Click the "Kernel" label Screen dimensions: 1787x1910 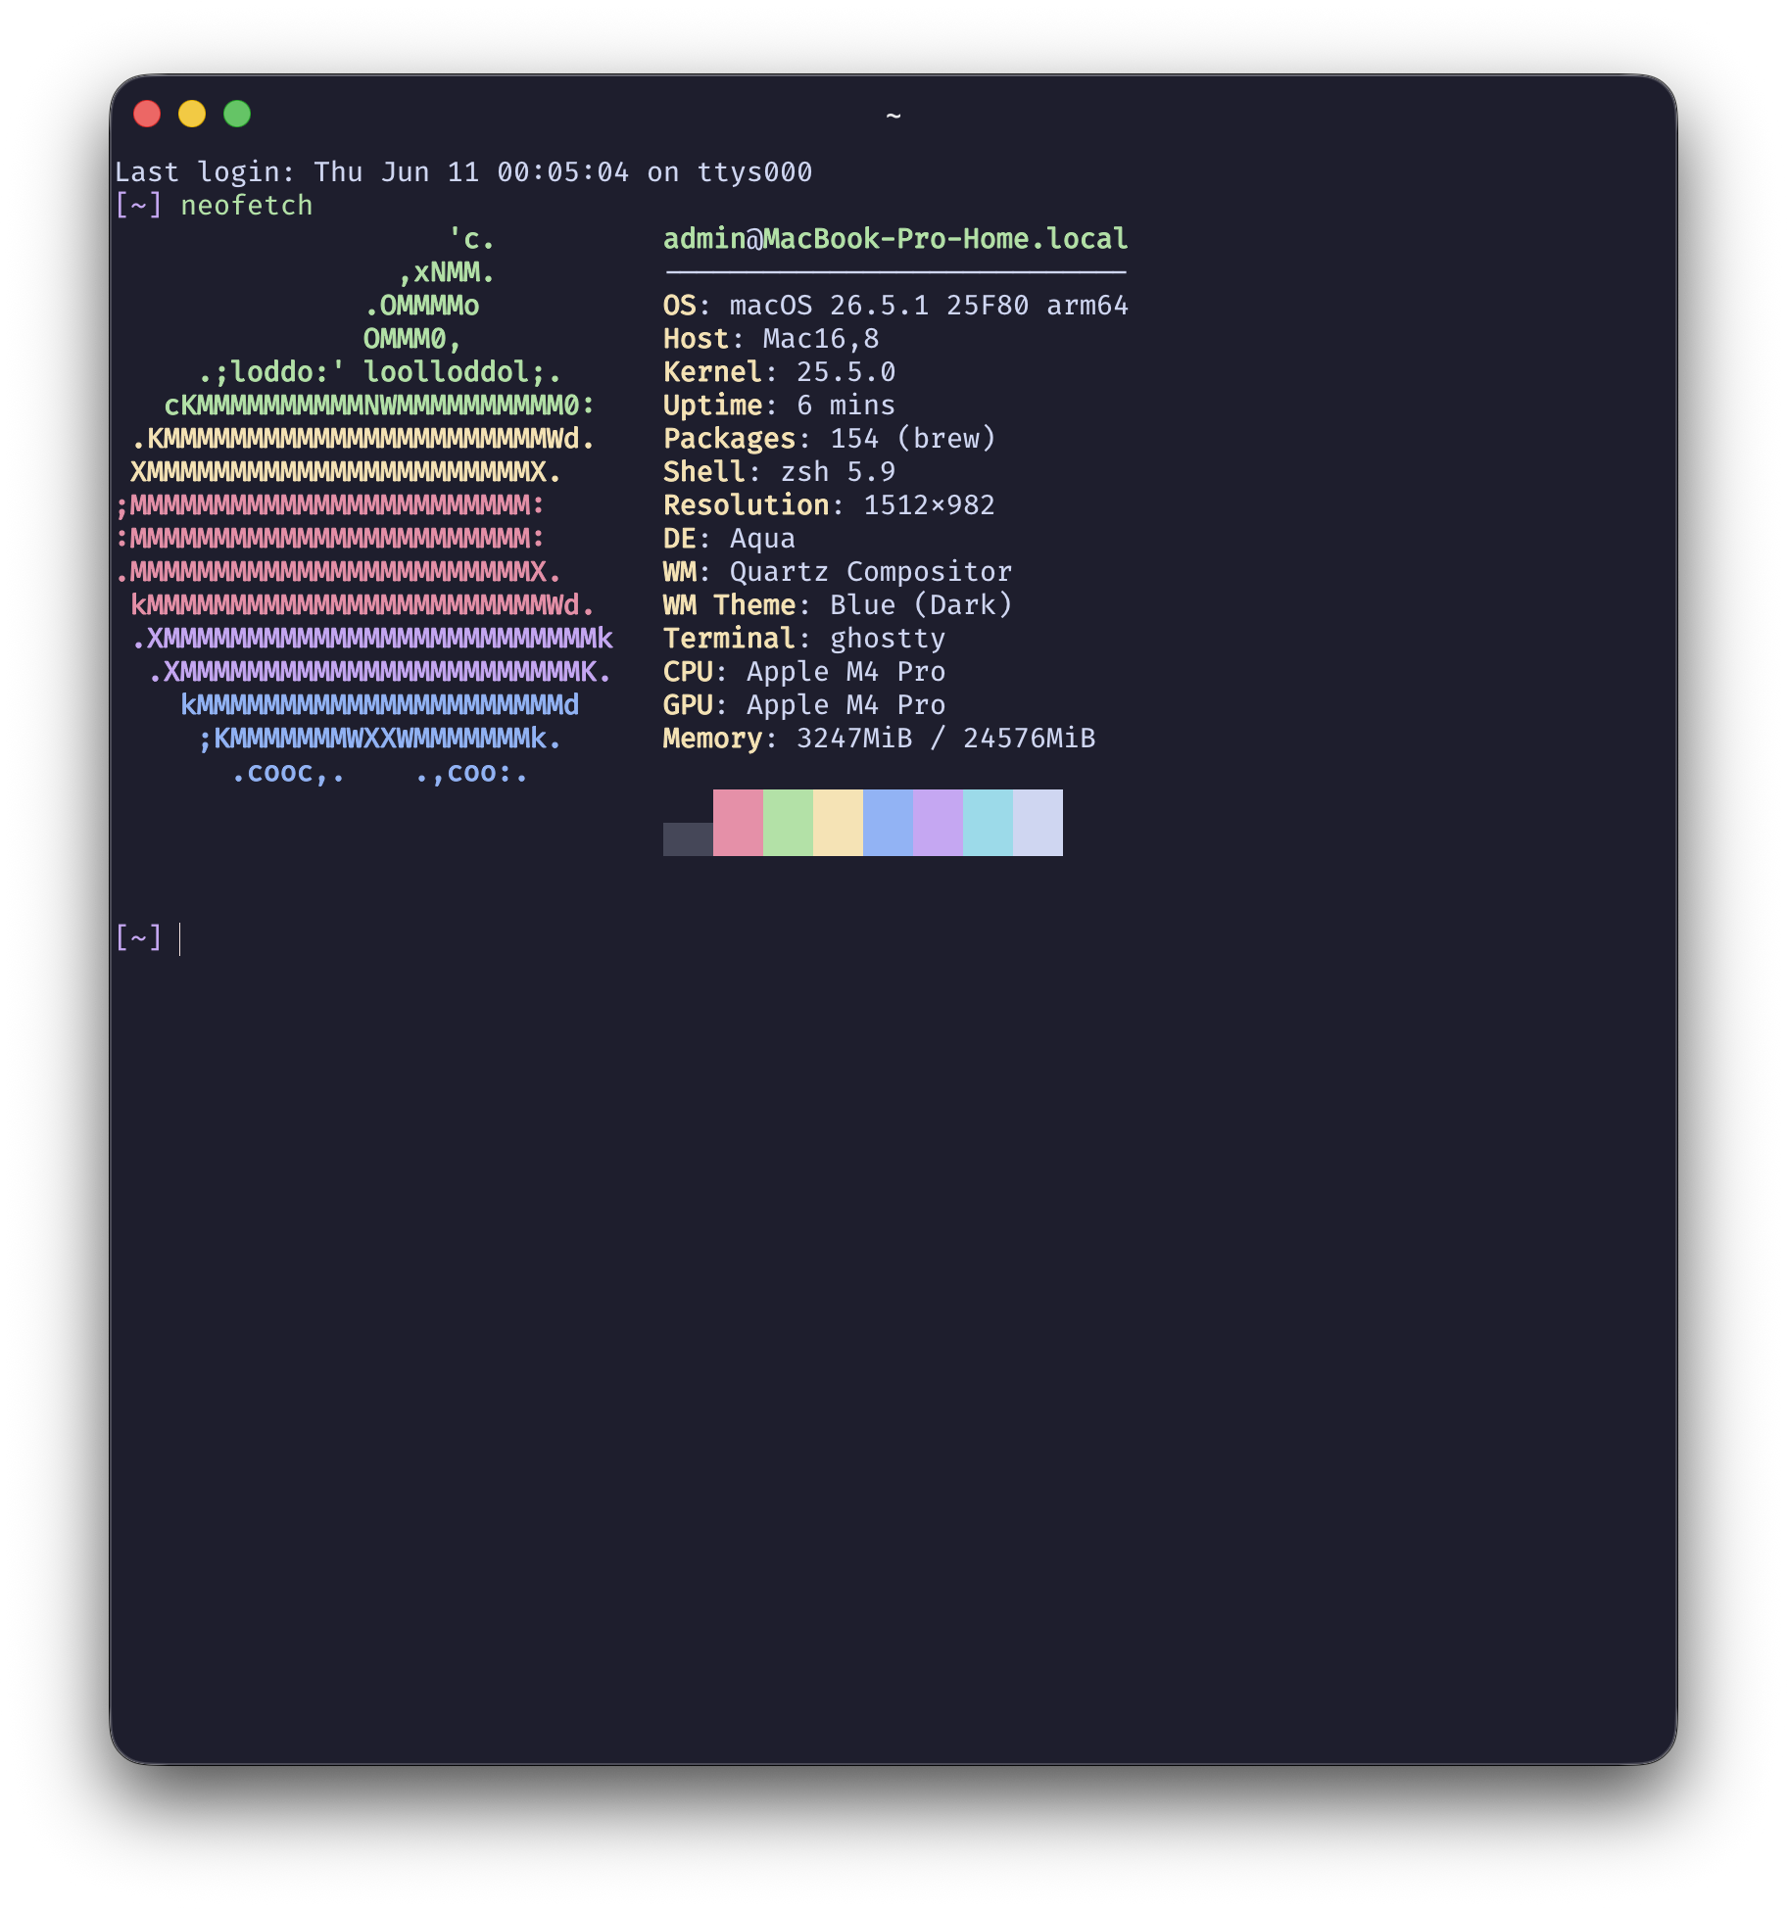(x=712, y=372)
